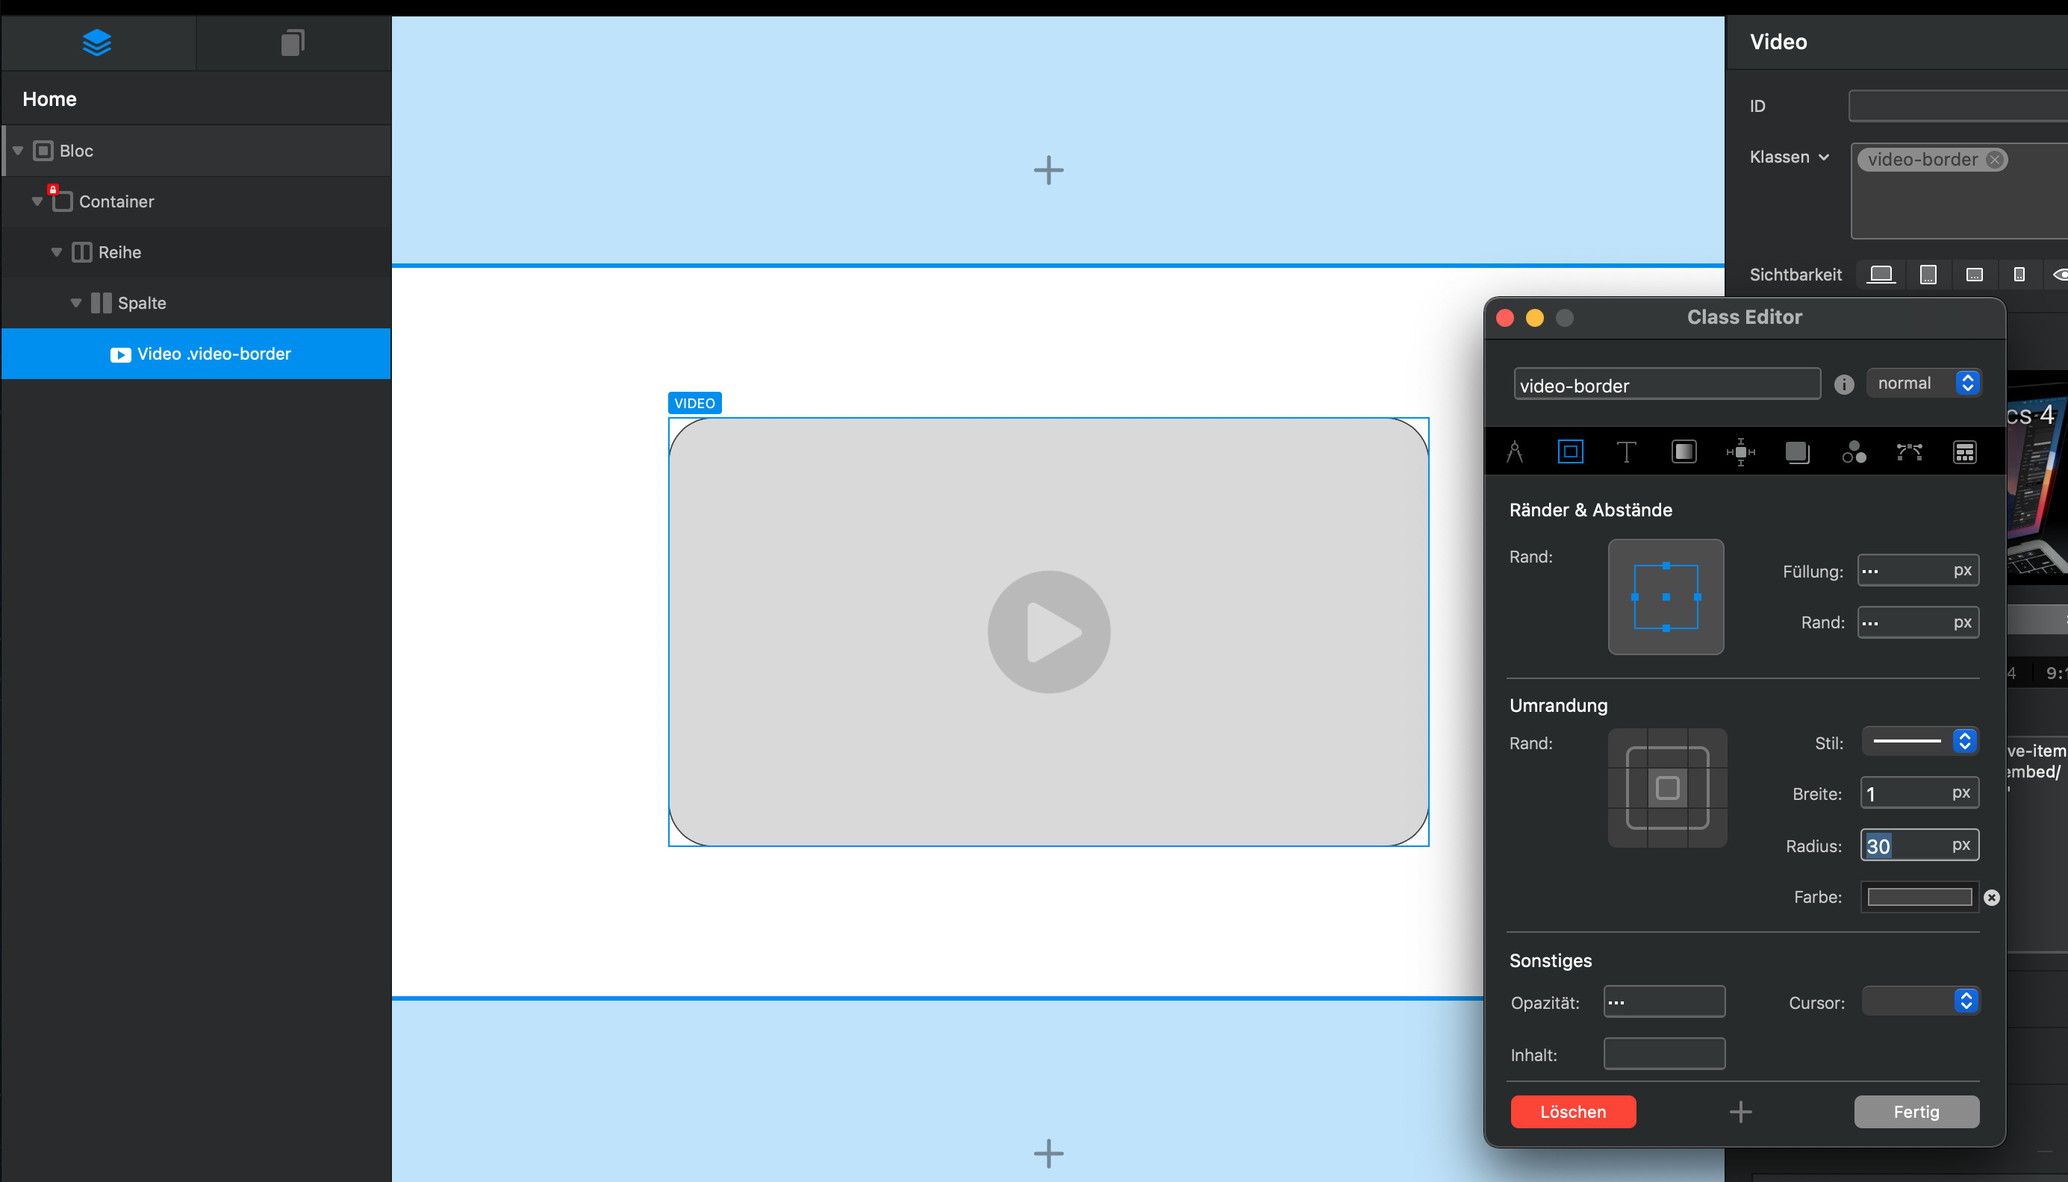Toggle desktop visibility for the video

point(1881,275)
